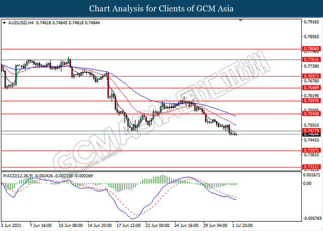The height and width of the screenshot is (231, 323).
Task: Click the 0.73312 support price label
Action: pyautogui.click(x=311, y=167)
